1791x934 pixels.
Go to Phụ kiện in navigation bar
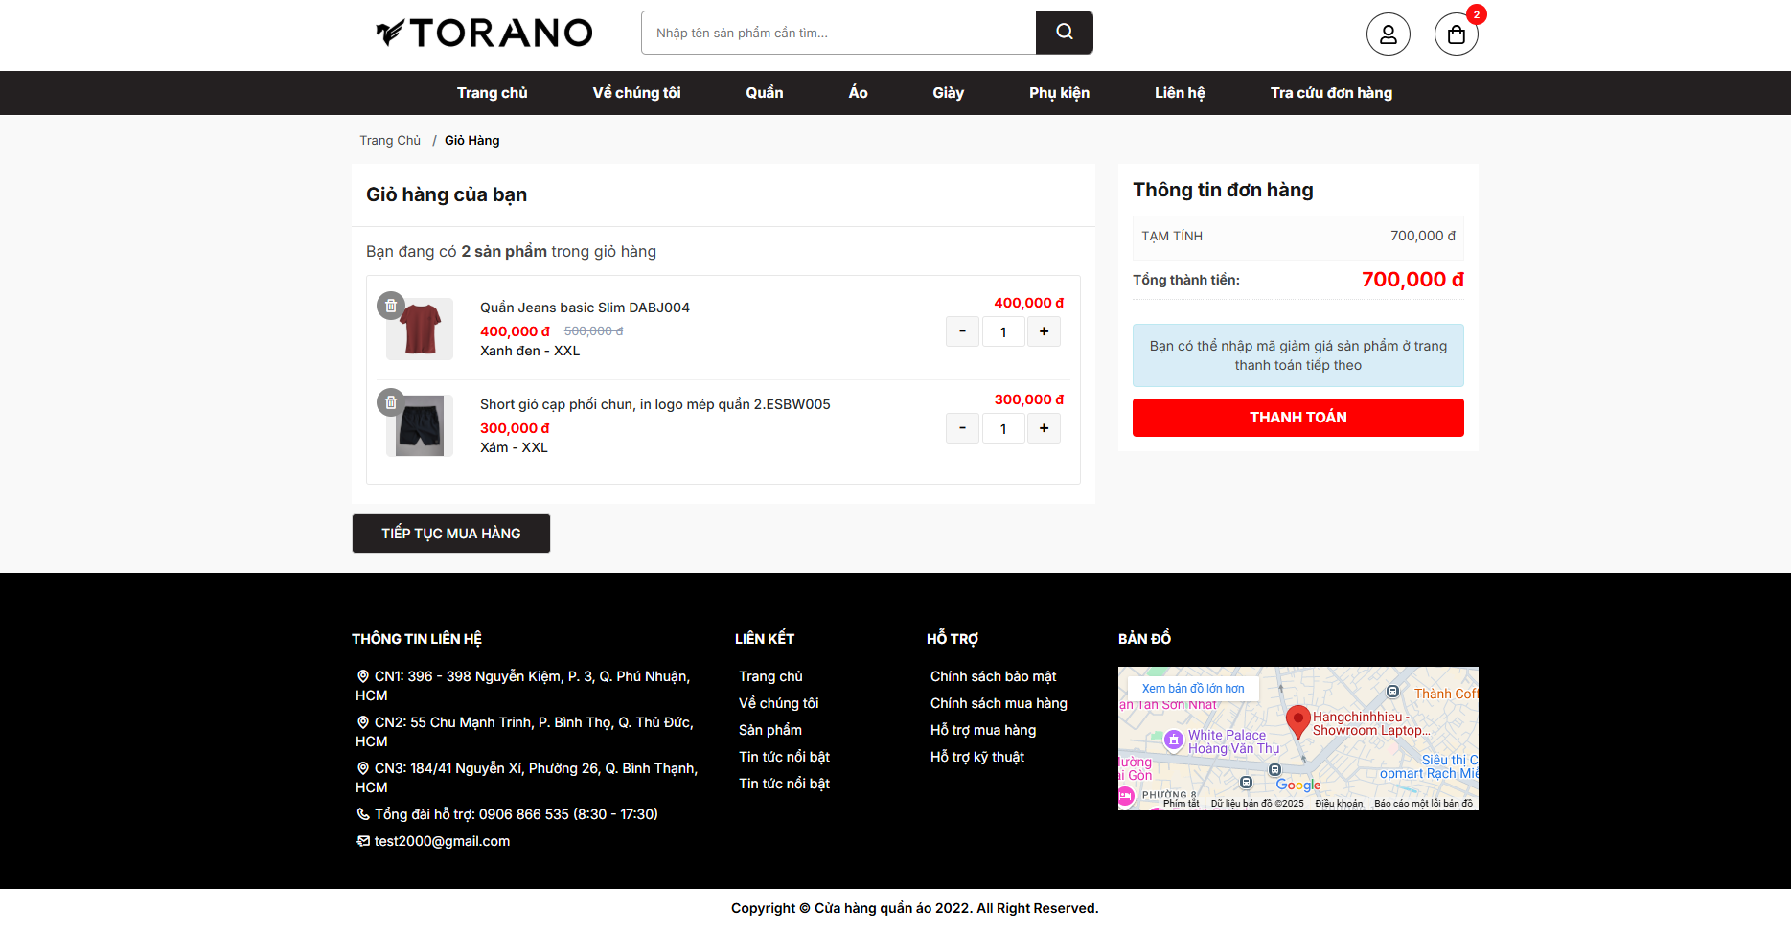[x=1059, y=93]
